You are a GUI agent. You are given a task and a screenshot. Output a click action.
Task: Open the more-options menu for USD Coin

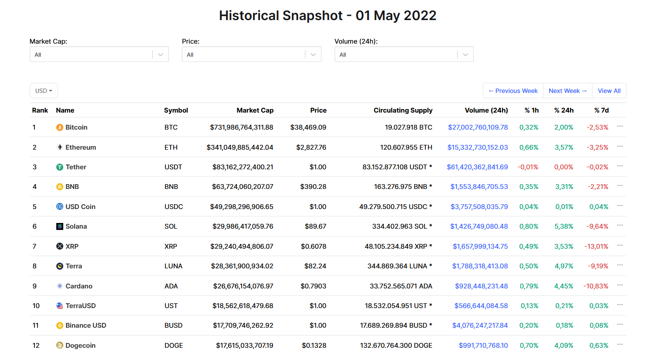(x=620, y=206)
